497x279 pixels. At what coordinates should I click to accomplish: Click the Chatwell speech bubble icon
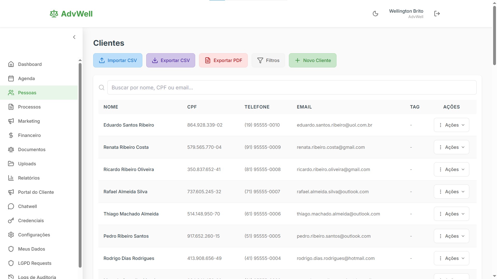11,206
